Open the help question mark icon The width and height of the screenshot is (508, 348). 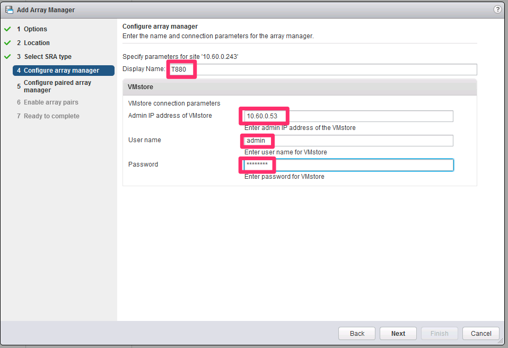(497, 10)
